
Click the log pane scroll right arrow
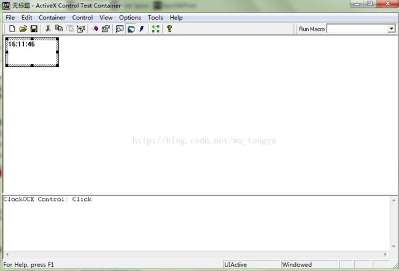click(x=385, y=254)
